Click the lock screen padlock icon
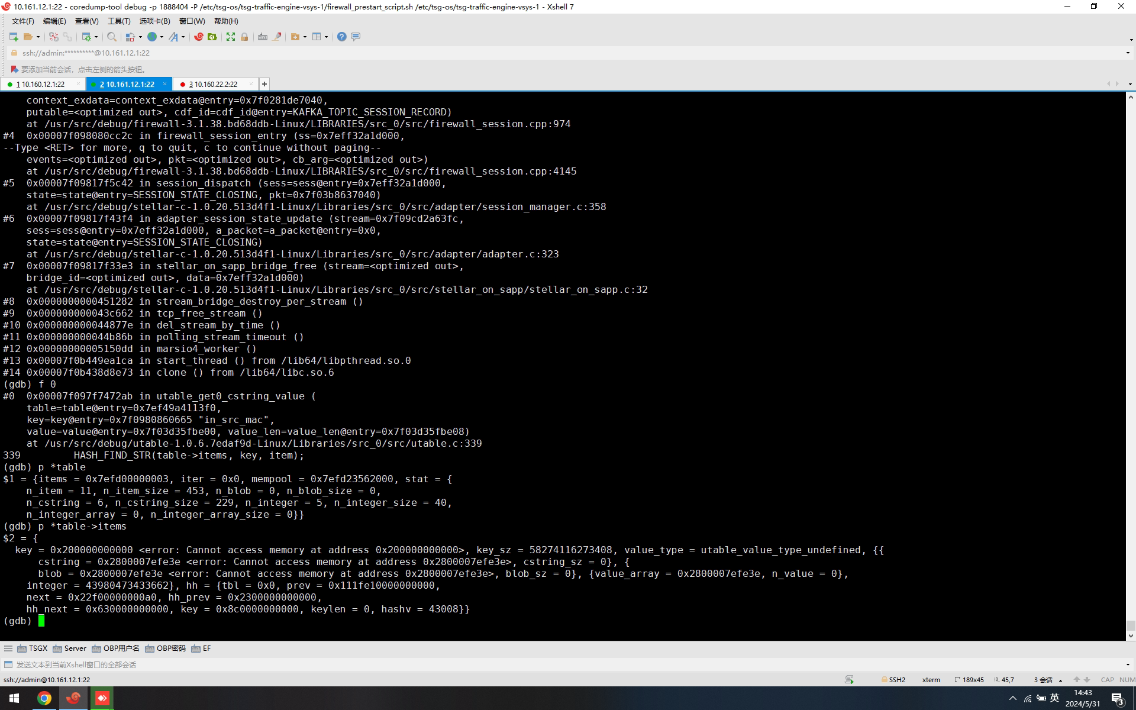This screenshot has width=1136, height=710. click(x=244, y=37)
